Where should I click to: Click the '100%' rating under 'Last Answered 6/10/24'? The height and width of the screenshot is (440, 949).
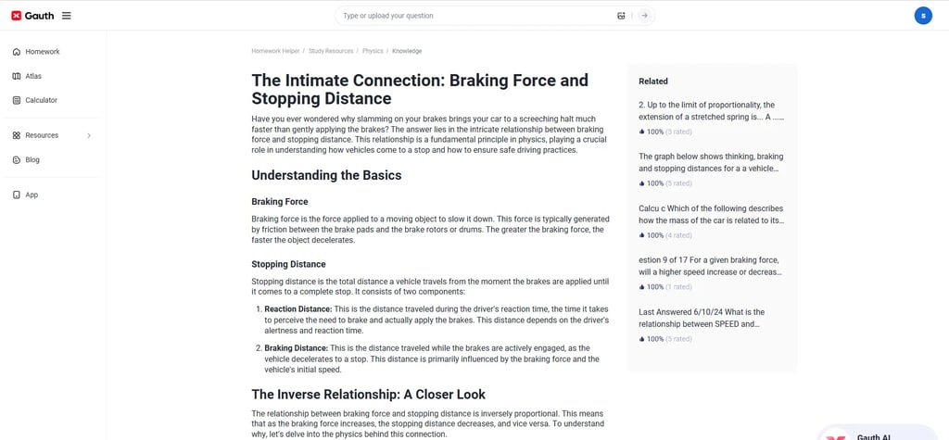[x=655, y=339]
